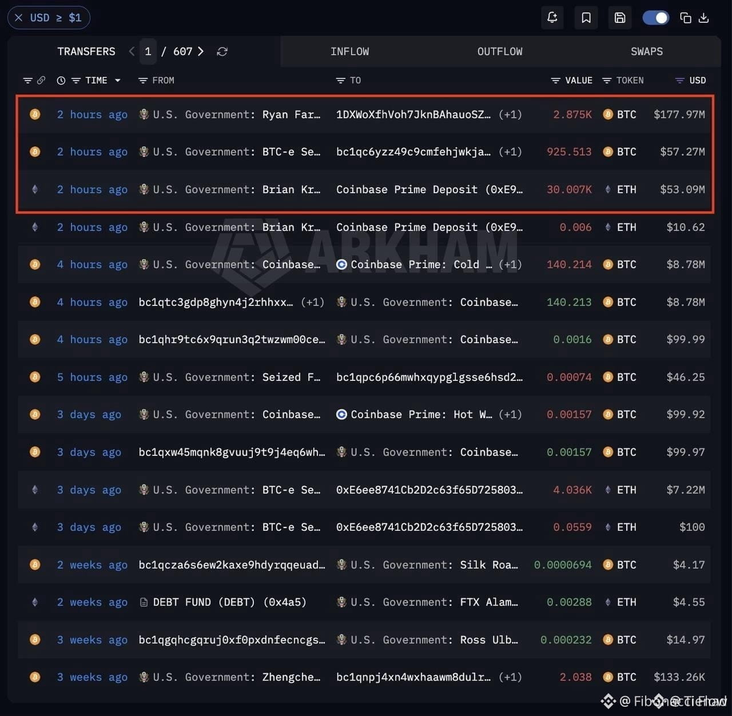
Task: Click the copy icon in top toolbar
Action: tap(685, 18)
